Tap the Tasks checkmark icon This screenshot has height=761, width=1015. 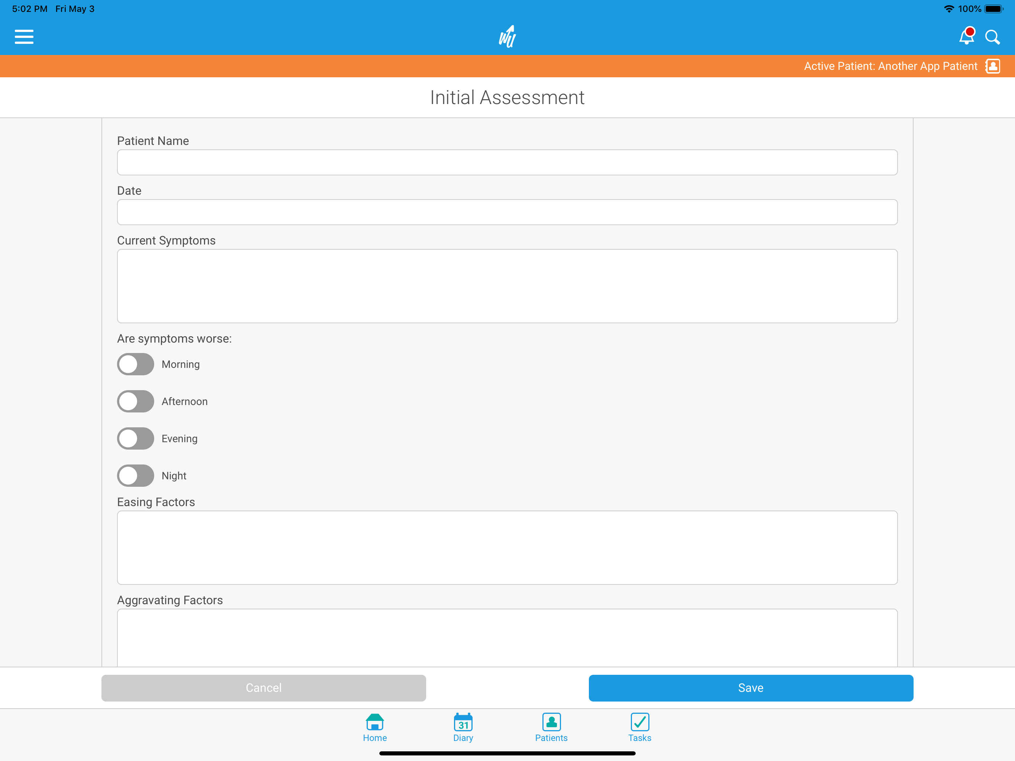(640, 722)
